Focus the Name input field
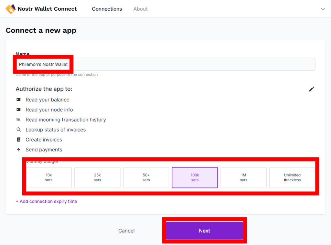This screenshot has width=331, height=245. [165, 64]
